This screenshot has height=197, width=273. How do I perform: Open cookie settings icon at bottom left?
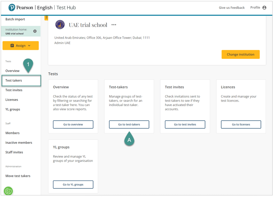pyautogui.click(x=8, y=191)
